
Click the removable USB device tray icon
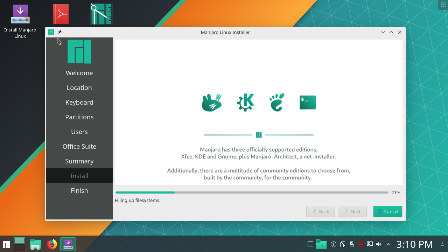pos(352,244)
